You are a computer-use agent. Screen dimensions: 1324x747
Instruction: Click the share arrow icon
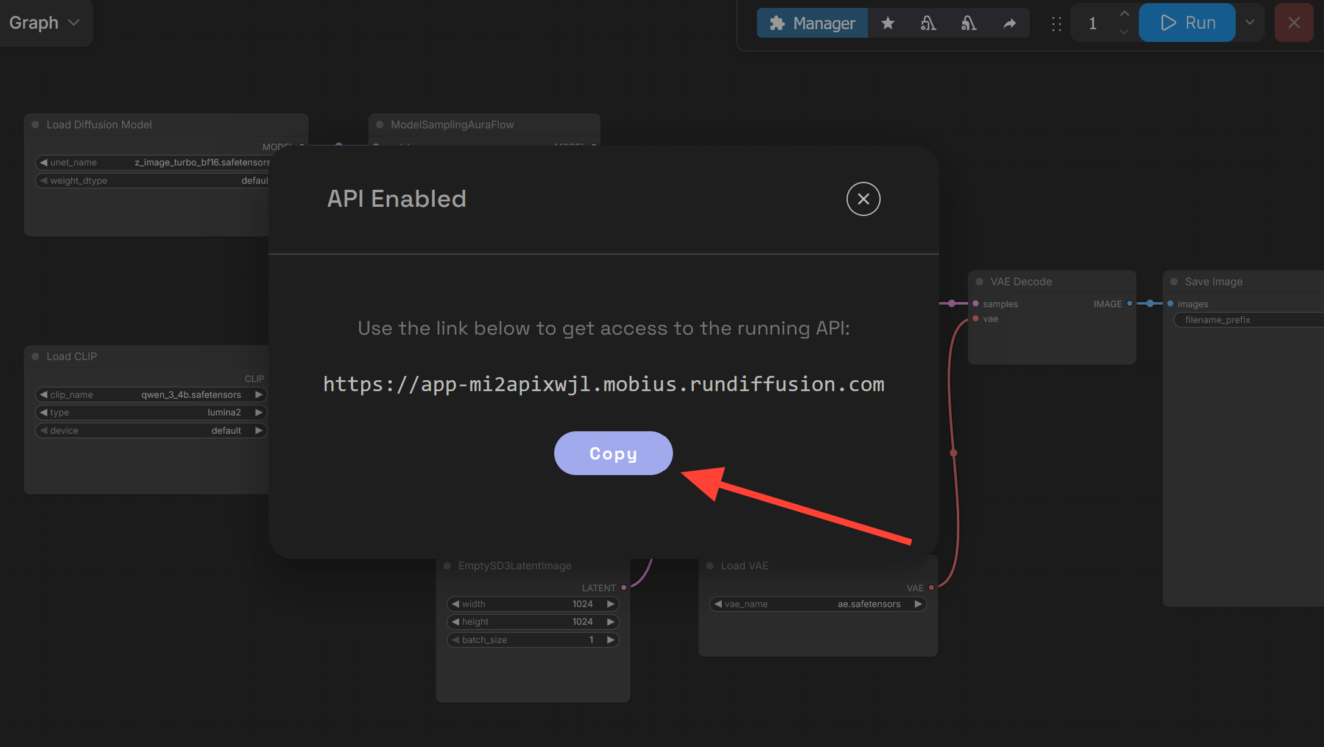(x=1010, y=23)
